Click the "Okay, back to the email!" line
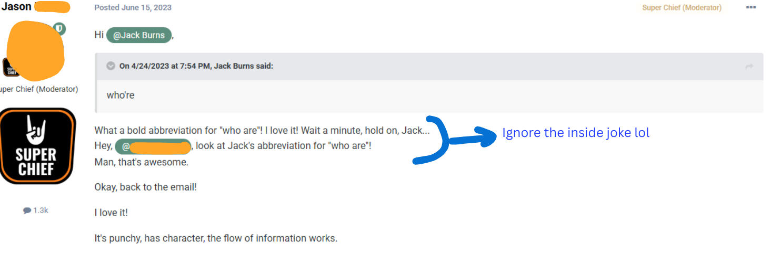Image resolution: width=771 pixels, height=254 pixels. 145,187
